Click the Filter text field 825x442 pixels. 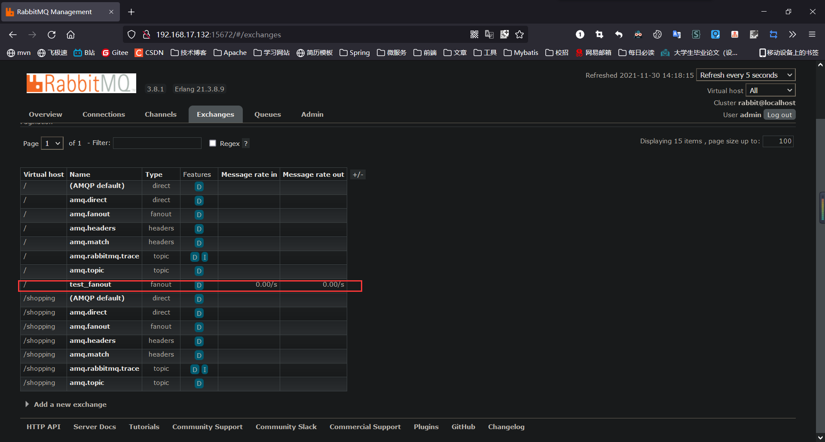click(157, 143)
